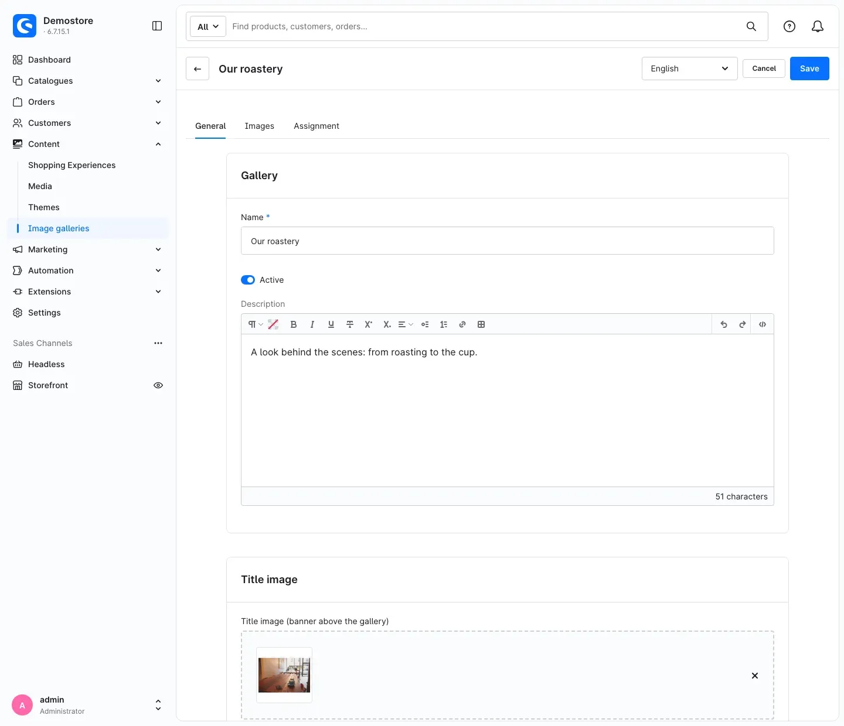Insert a link in the description
Image resolution: width=844 pixels, height=726 pixels.
[x=462, y=324]
